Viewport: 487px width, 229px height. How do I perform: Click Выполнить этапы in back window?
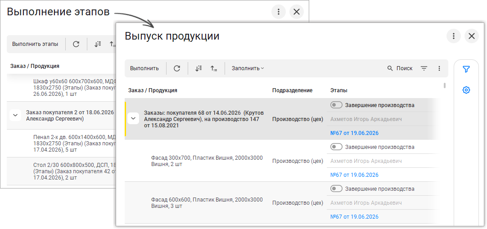point(35,44)
